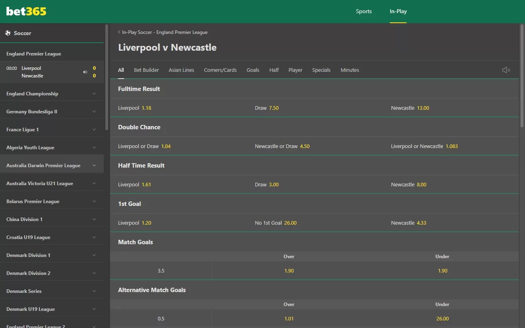Collapse England Premier League in sidebar

pyautogui.click(x=52, y=54)
